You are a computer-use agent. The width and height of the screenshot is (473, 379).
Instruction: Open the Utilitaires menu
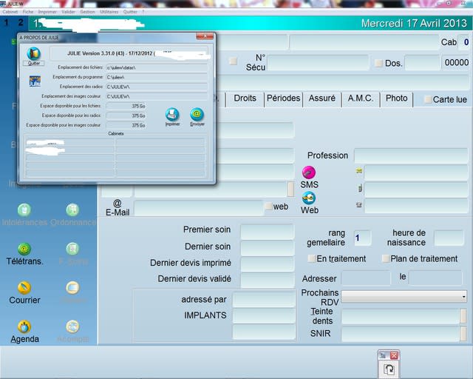pyautogui.click(x=109, y=13)
